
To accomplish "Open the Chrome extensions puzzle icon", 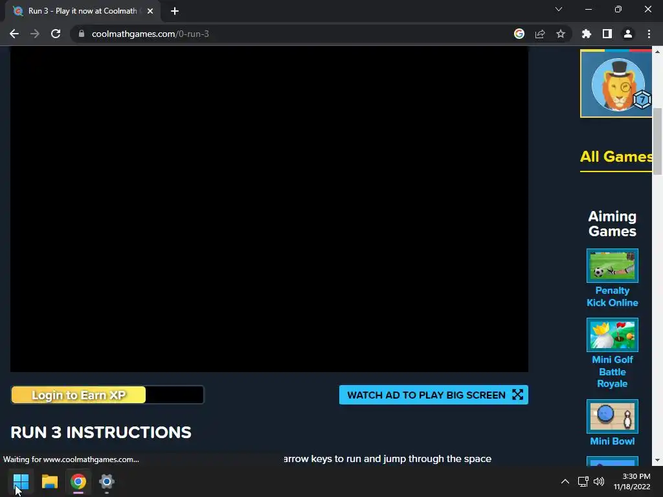I will coord(587,34).
